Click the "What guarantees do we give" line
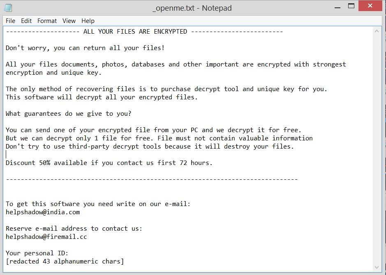 68,114
